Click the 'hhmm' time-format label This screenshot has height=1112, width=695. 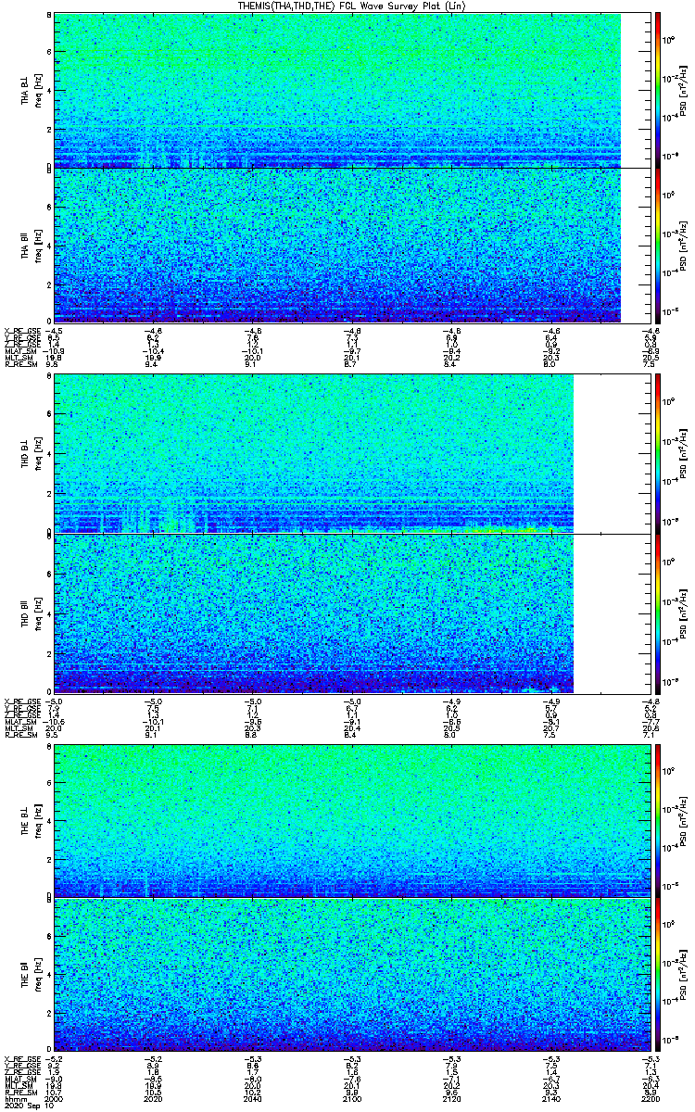point(14,1098)
